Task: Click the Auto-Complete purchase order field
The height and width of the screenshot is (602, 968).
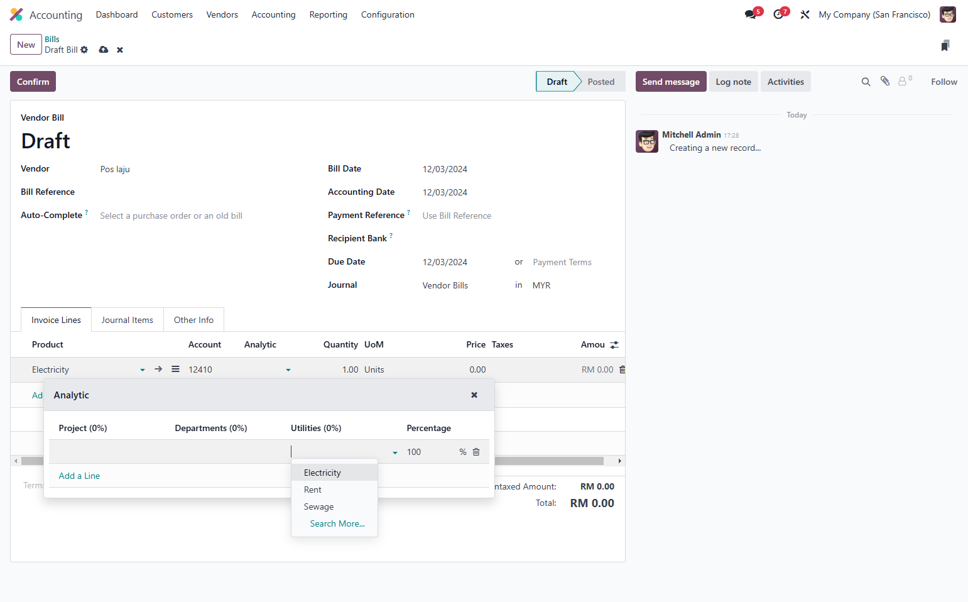Action: point(205,216)
